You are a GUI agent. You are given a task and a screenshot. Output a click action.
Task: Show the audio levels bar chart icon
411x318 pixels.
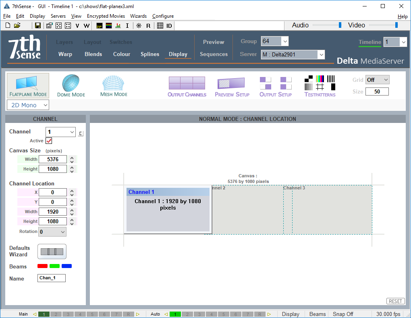click(118, 26)
